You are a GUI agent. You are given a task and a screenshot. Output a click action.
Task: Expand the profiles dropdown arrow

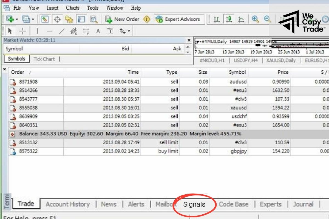[x=33, y=19]
